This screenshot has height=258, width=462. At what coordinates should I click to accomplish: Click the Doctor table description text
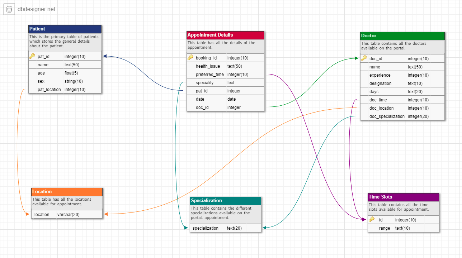point(394,46)
